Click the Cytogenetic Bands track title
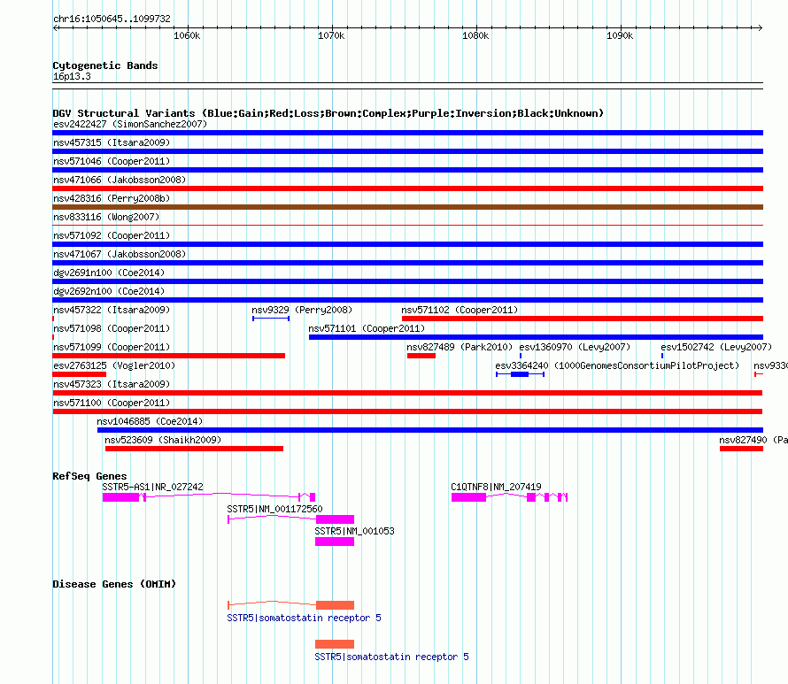This screenshot has height=684, width=788. [x=105, y=65]
